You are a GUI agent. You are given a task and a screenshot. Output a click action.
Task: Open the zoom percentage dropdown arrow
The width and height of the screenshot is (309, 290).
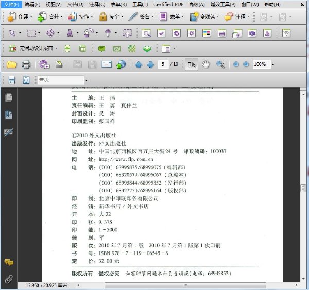(273, 65)
